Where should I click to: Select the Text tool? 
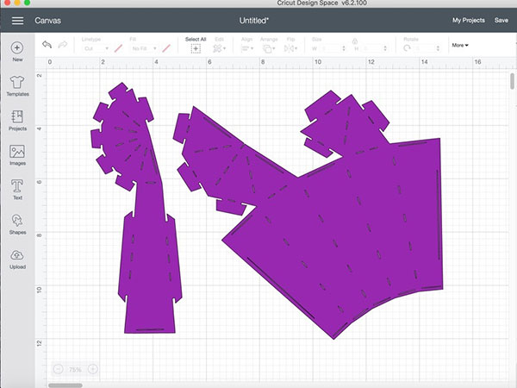pyautogui.click(x=17, y=189)
